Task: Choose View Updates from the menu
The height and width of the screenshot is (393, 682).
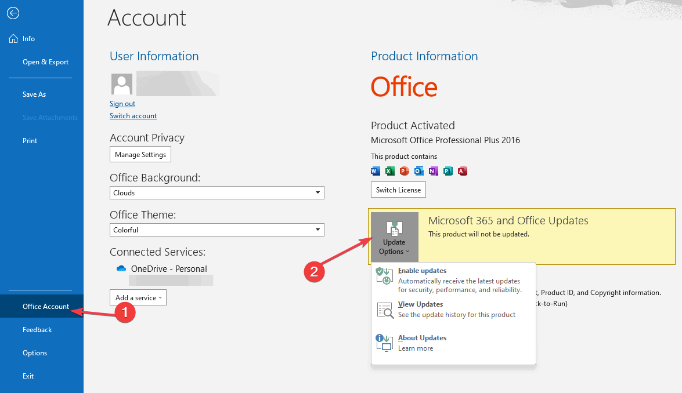Action: [x=454, y=310]
